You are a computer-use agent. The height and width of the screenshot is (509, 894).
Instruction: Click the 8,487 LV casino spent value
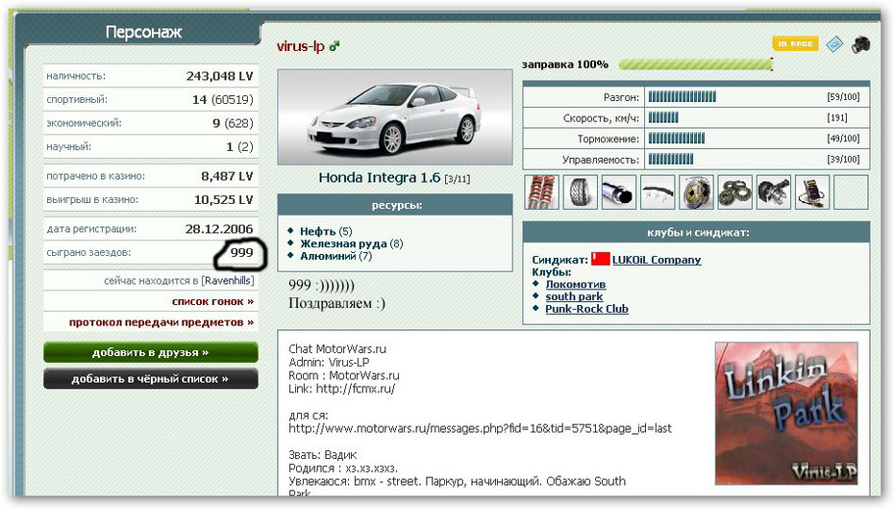click(x=226, y=176)
